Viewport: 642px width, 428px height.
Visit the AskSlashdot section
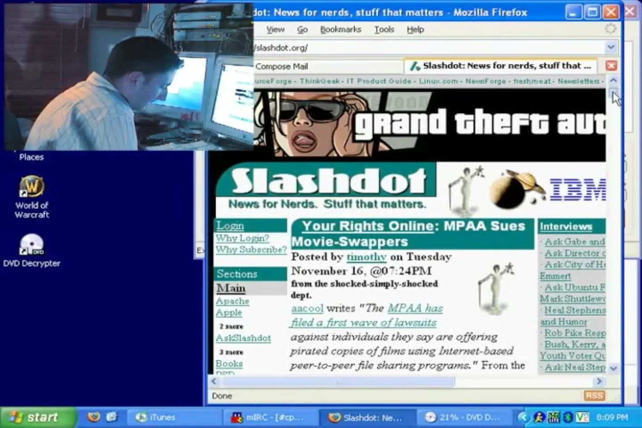[x=243, y=338]
